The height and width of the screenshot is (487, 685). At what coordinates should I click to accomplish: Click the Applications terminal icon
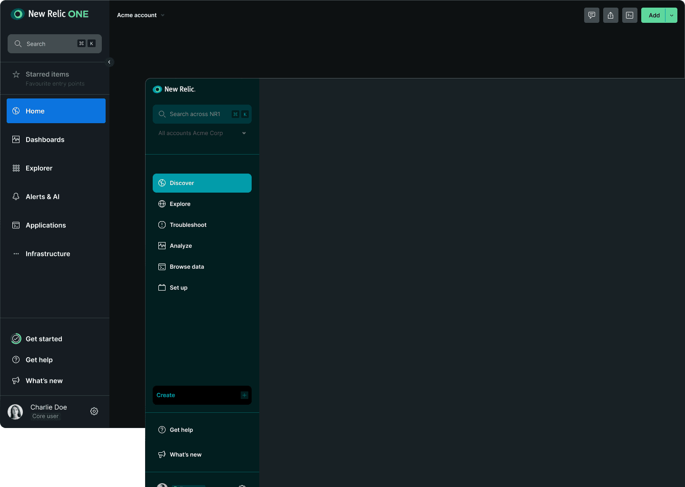16,225
